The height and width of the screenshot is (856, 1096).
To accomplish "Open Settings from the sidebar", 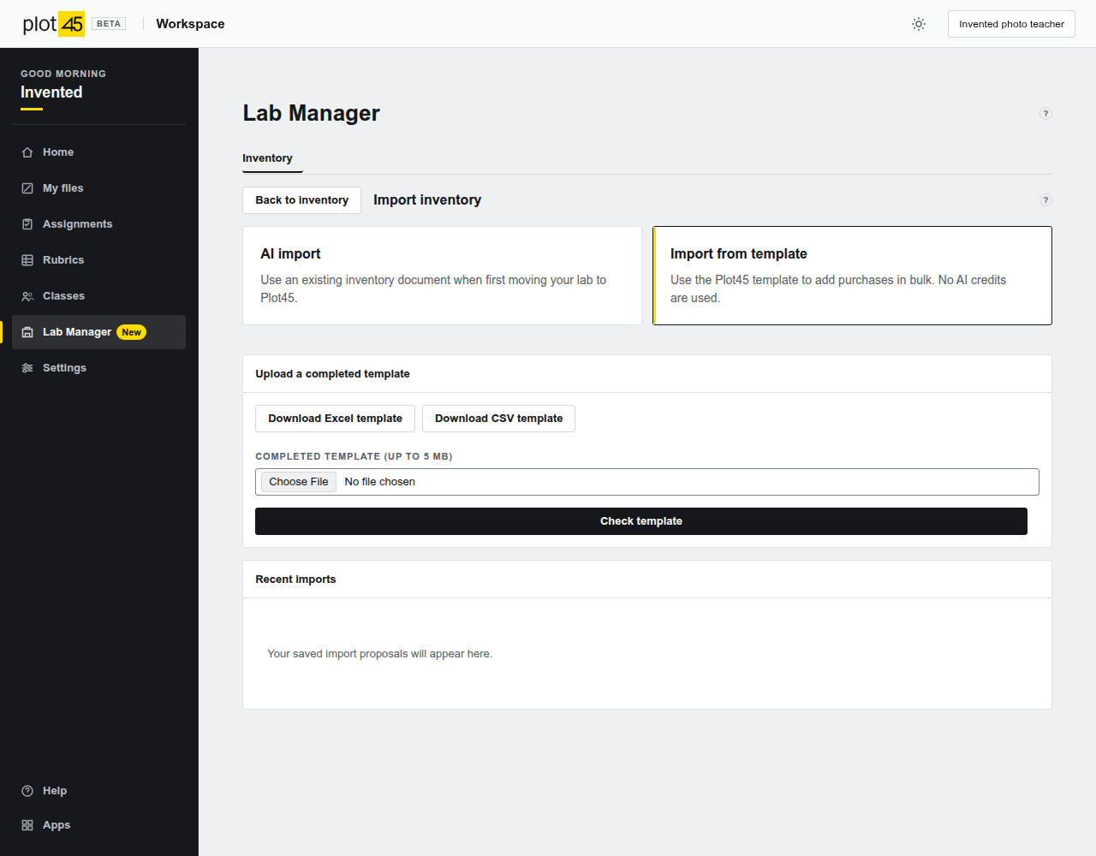I will click(98, 368).
